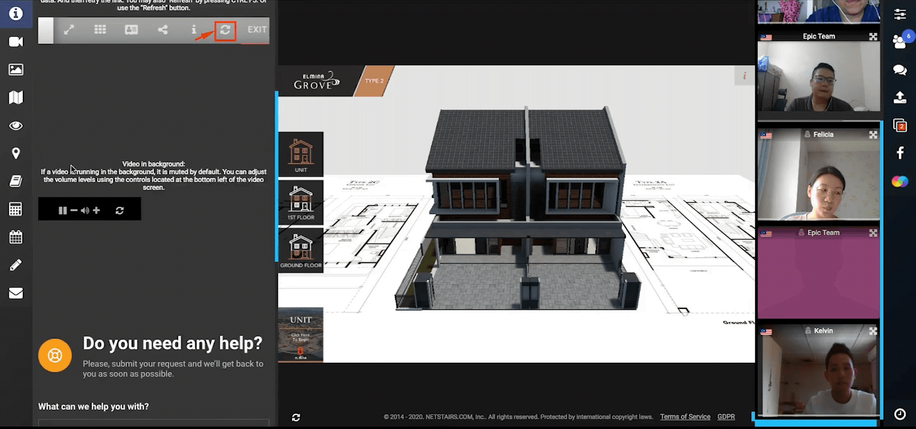The image size is (916, 429).
Task: Open the sliders settings icon in right sidebar
Action: (x=900, y=14)
